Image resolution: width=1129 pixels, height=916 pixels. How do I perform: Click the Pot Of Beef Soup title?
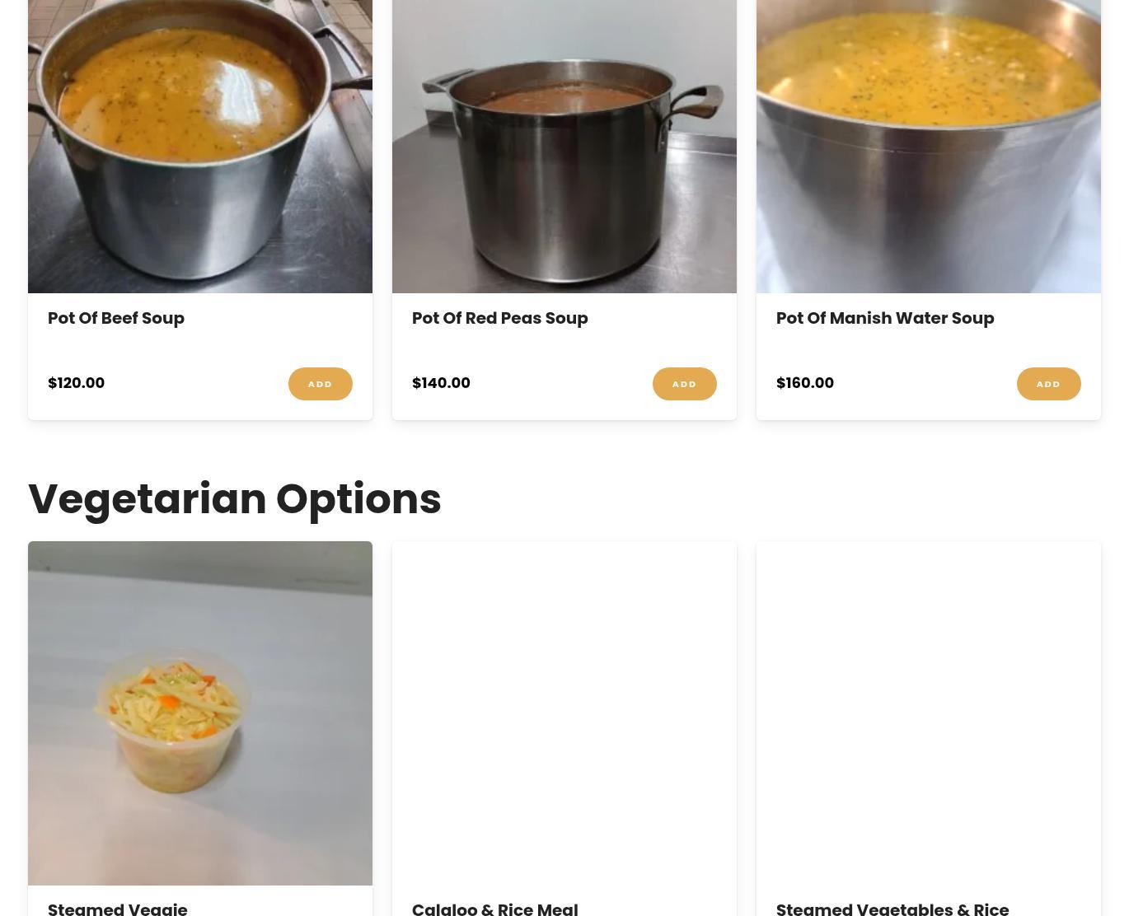tap(116, 318)
